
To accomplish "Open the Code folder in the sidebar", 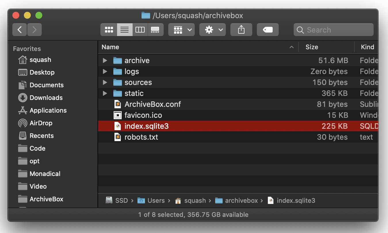I will pyautogui.click(x=32, y=148).
